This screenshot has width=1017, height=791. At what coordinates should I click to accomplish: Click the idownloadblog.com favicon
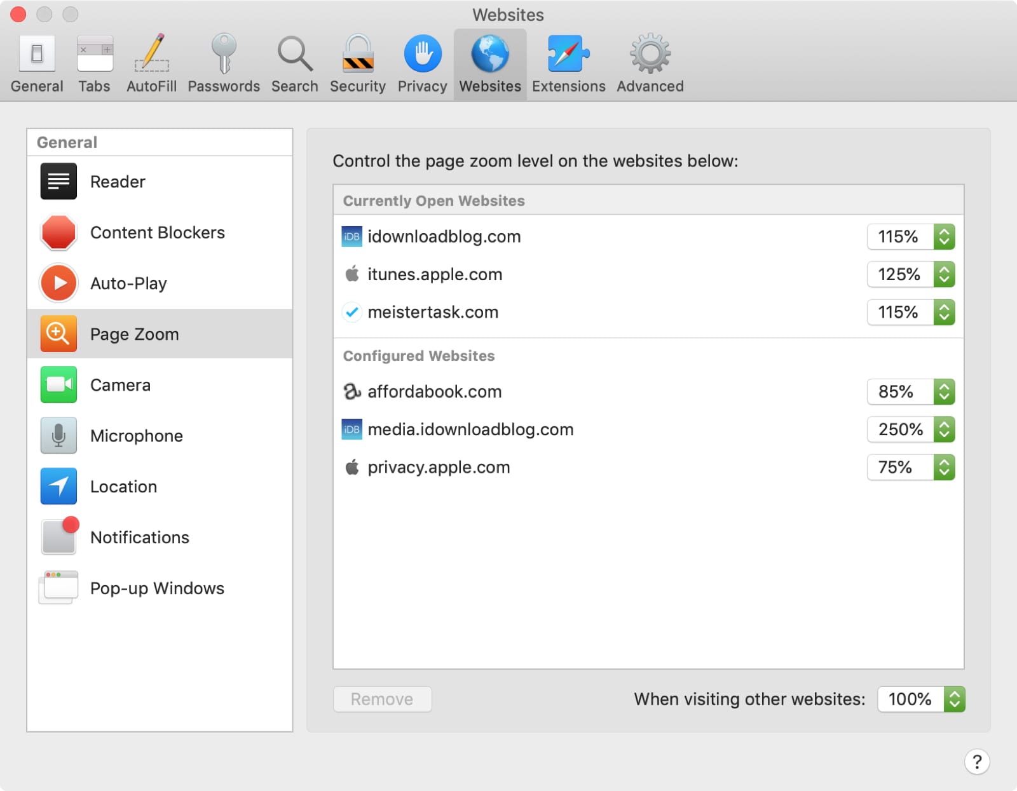tap(352, 236)
